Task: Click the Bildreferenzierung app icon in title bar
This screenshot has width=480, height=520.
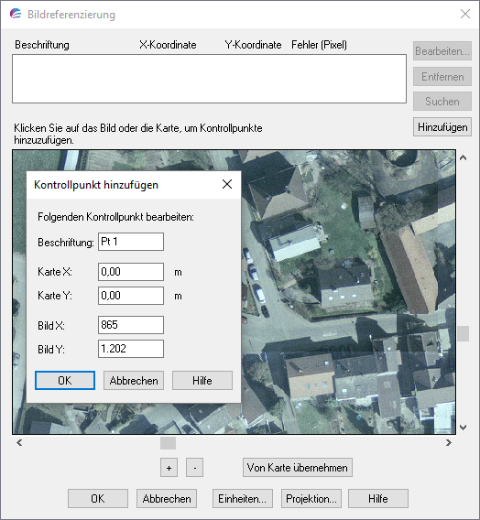Action: click(x=16, y=14)
